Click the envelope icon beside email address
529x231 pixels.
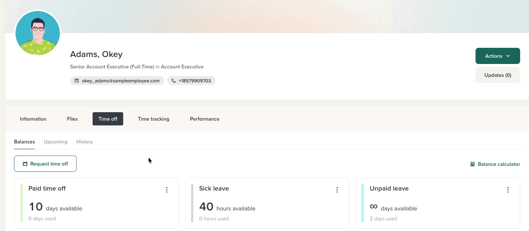point(77,81)
